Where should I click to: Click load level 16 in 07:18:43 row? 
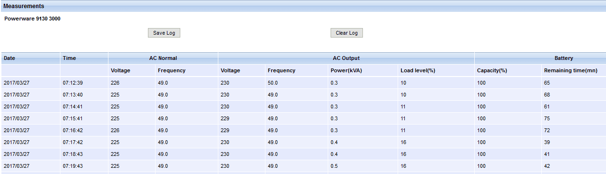(x=403, y=154)
